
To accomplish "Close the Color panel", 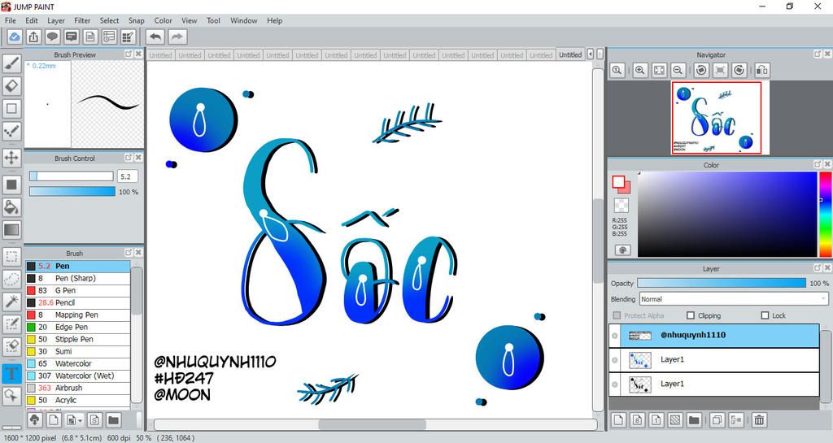I will coord(827,164).
